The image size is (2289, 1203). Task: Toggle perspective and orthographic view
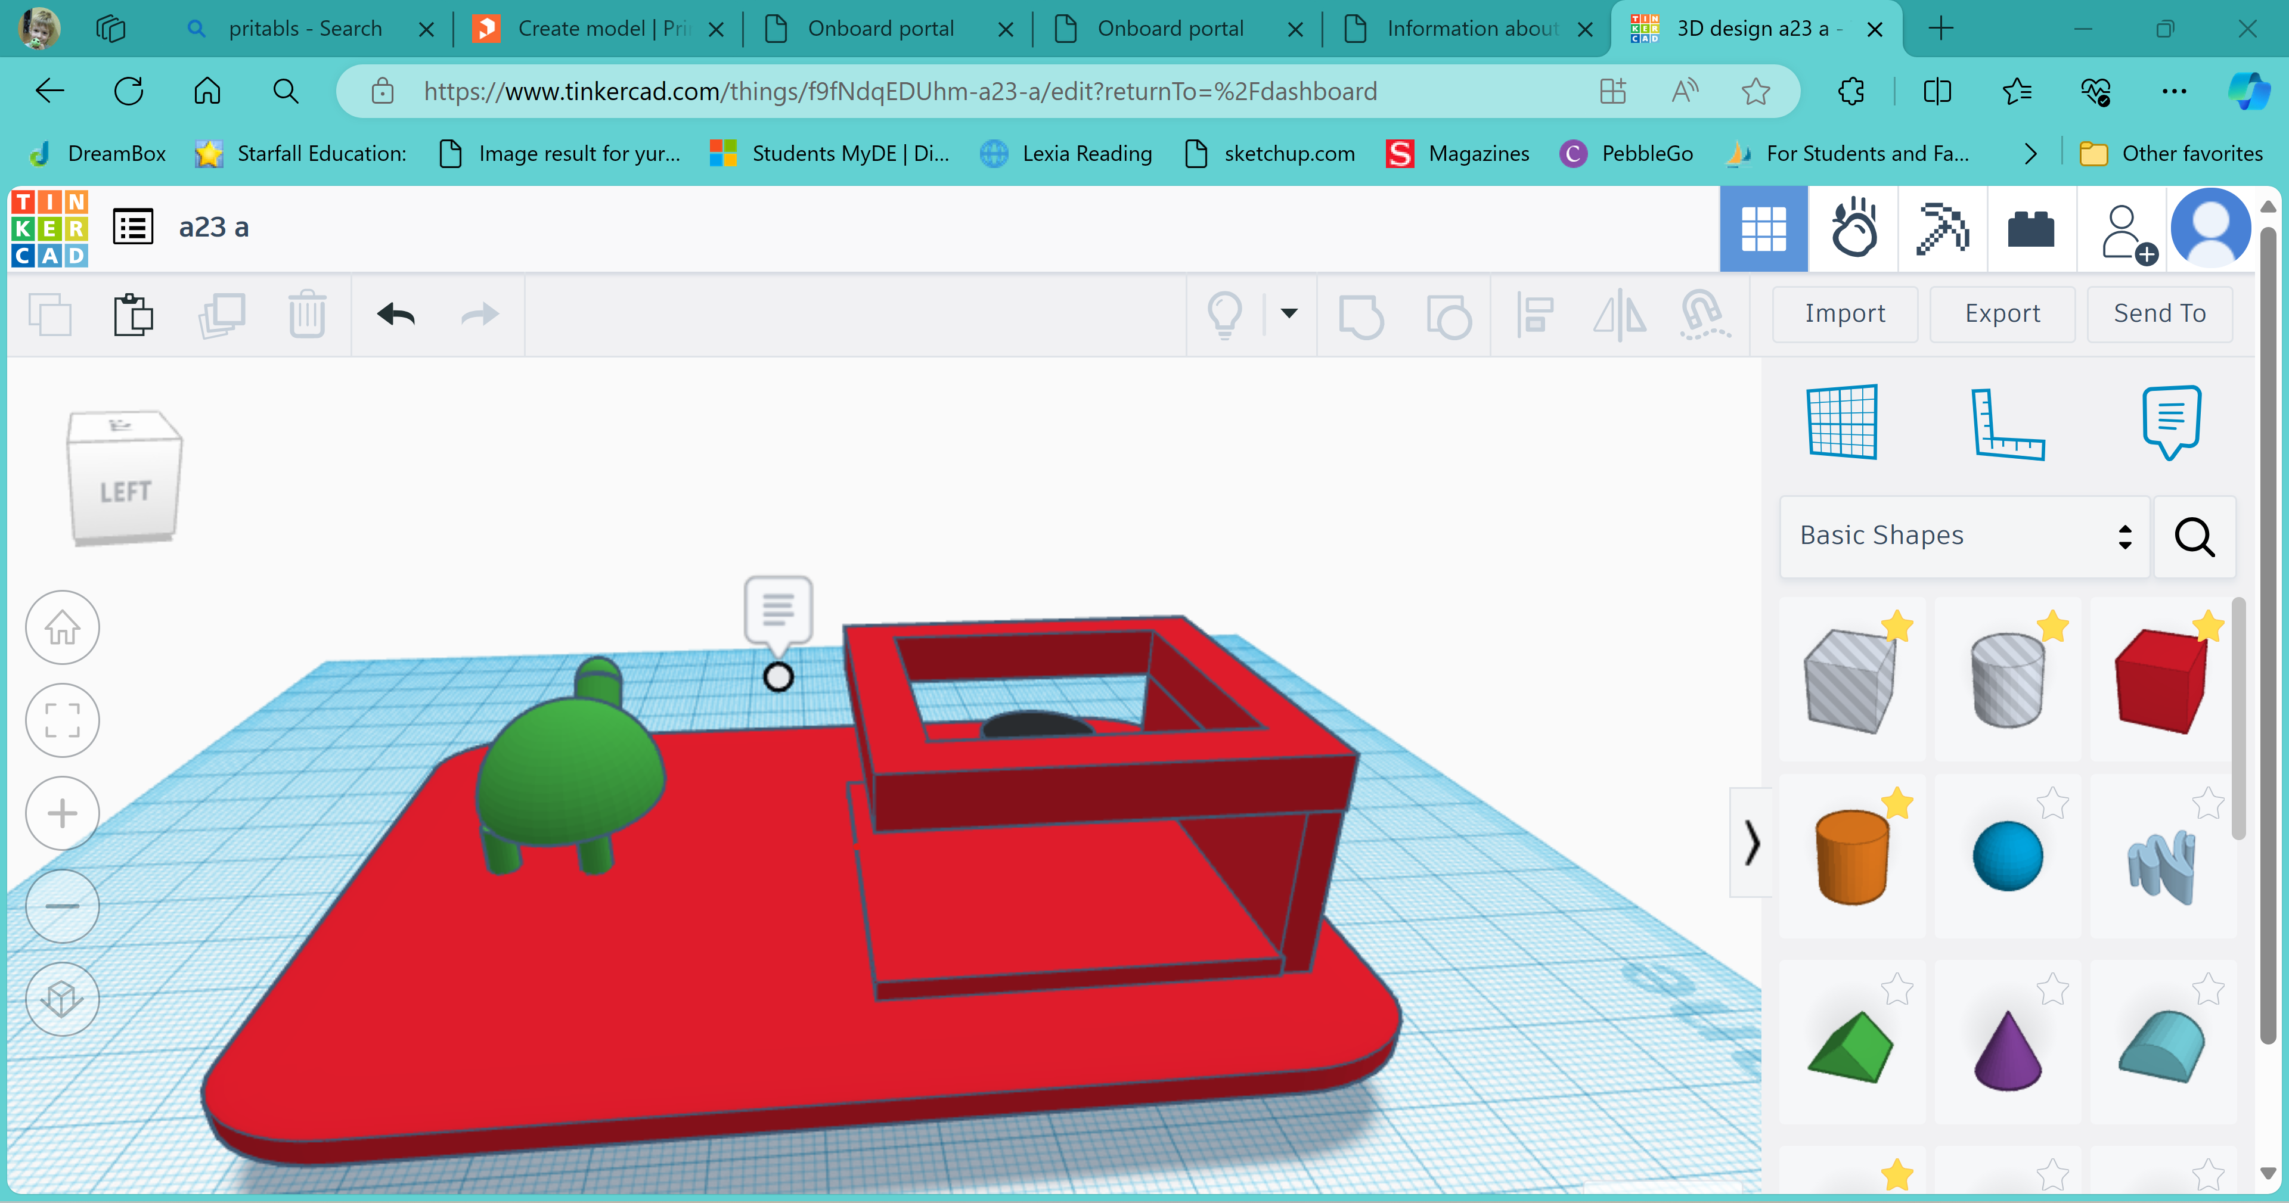pos(62,999)
